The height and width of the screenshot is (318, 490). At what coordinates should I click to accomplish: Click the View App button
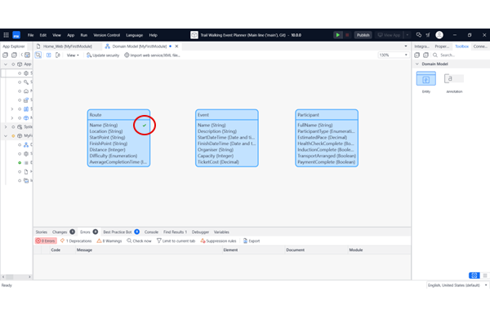(x=389, y=35)
